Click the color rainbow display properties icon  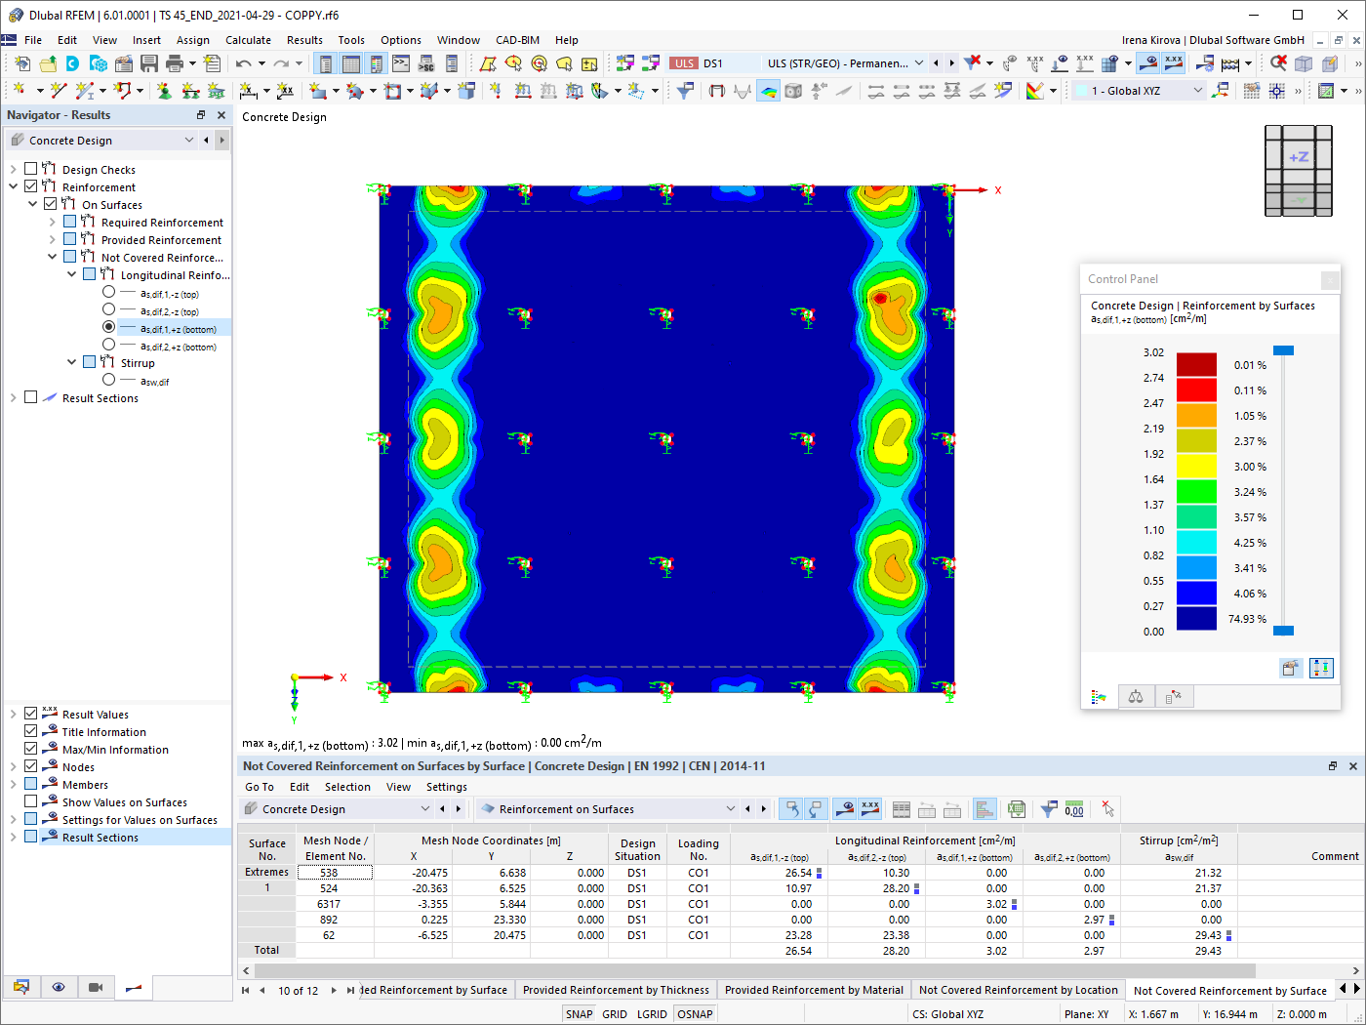1035,91
